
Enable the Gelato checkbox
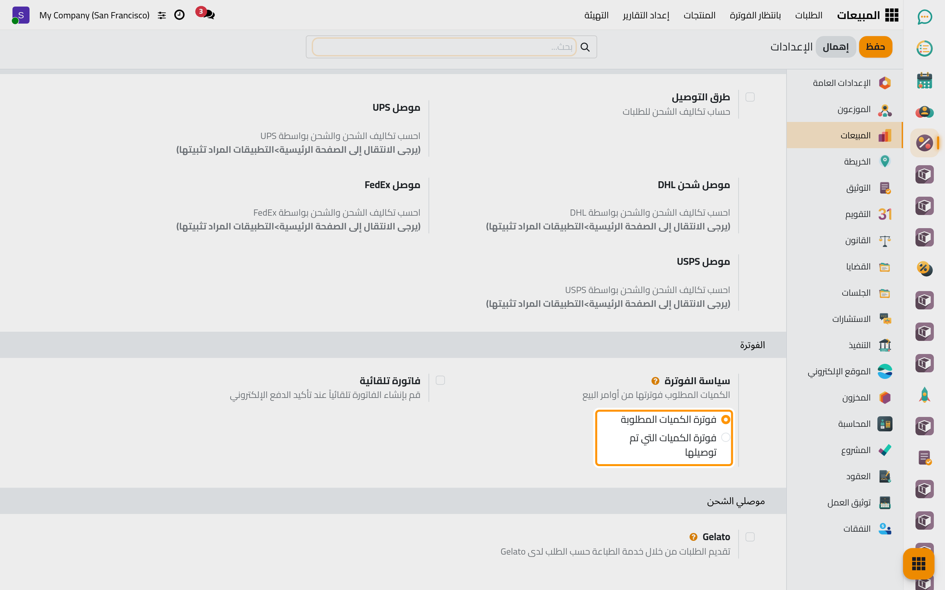coord(750,537)
